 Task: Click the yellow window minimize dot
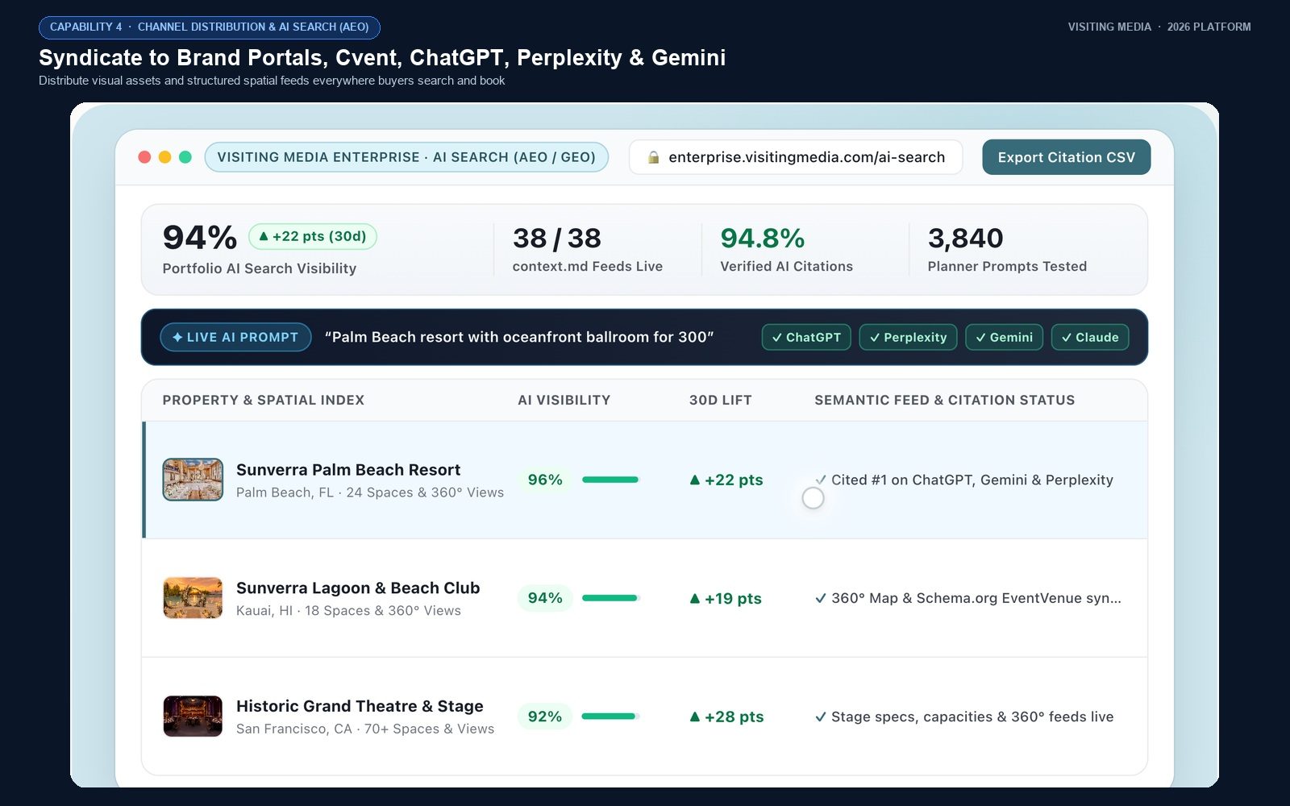(x=165, y=157)
